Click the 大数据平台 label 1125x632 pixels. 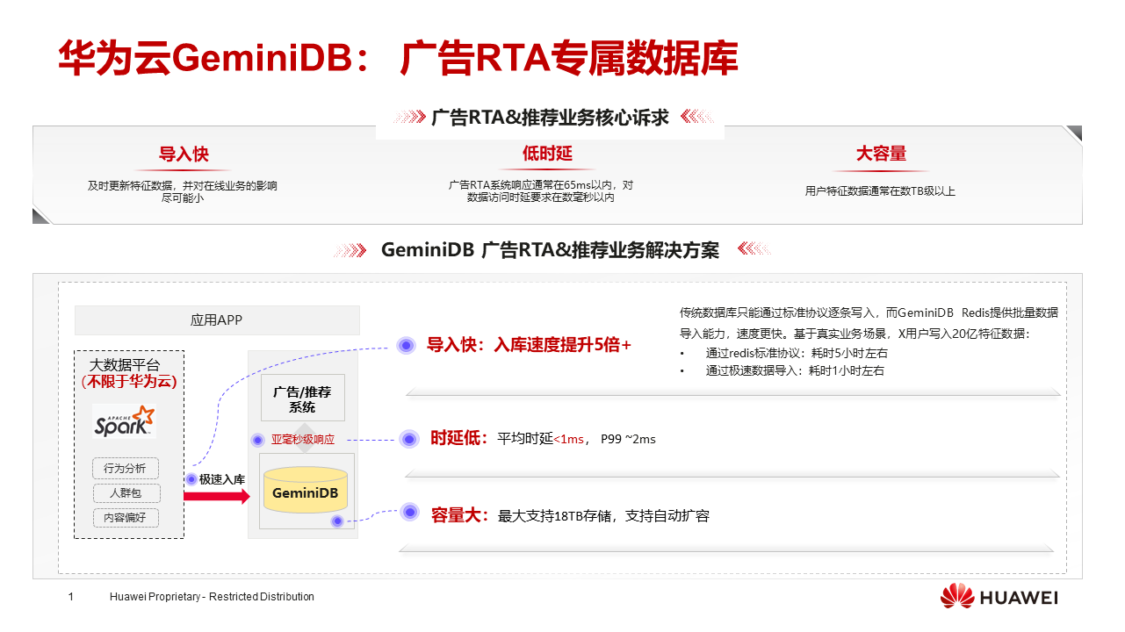coord(125,364)
